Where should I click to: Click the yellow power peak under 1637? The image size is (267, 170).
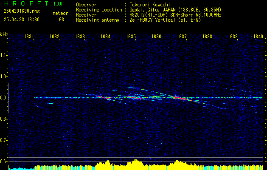[177, 163]
